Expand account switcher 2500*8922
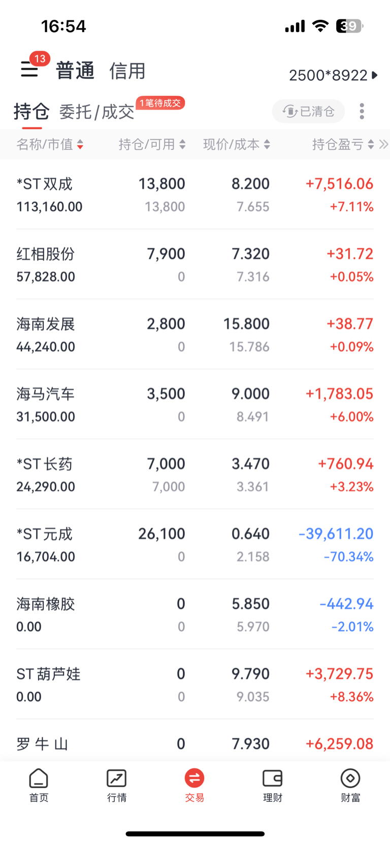 tap(333, 75)
